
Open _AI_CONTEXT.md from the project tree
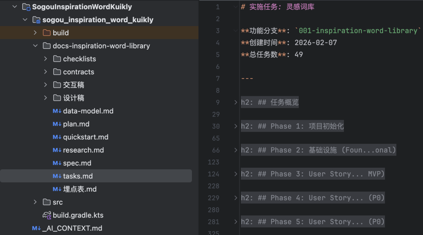[72, 228]
